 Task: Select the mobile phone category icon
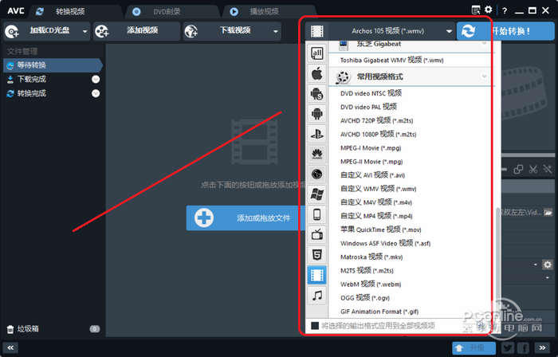pyautogui.click(x=316, y=215)
